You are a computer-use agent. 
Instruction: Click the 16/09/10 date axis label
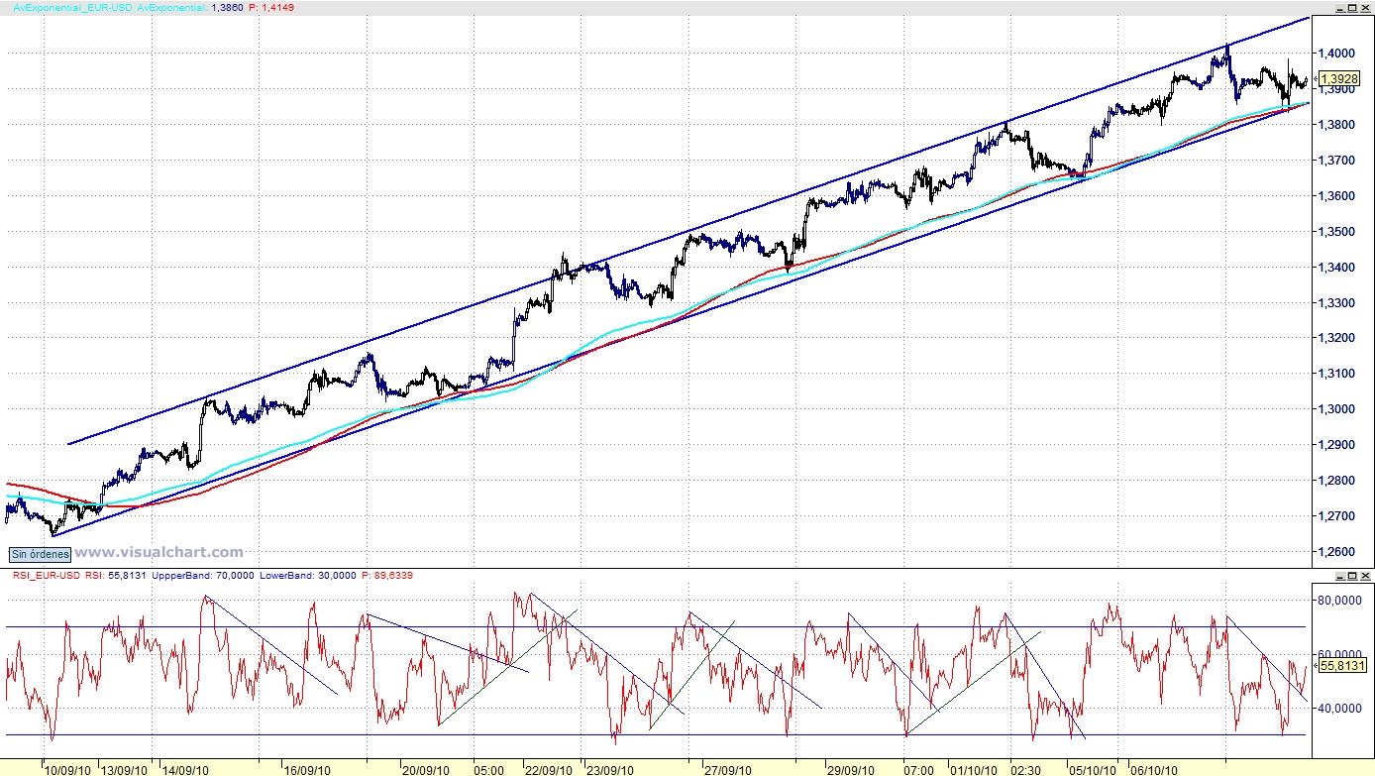306,769
